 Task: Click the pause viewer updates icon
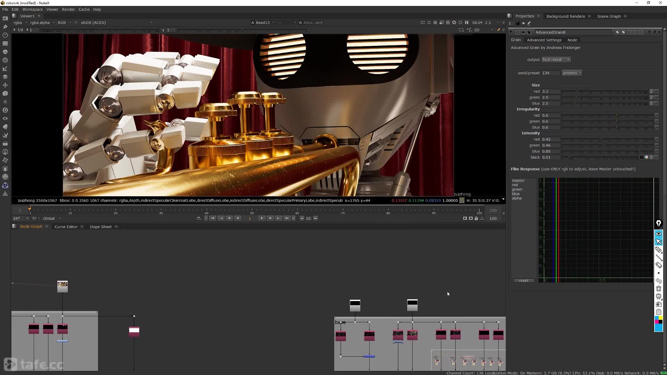(x=467, y=23)
